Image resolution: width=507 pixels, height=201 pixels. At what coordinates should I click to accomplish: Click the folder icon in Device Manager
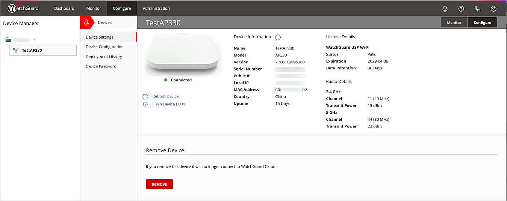[x=8, y=39]
